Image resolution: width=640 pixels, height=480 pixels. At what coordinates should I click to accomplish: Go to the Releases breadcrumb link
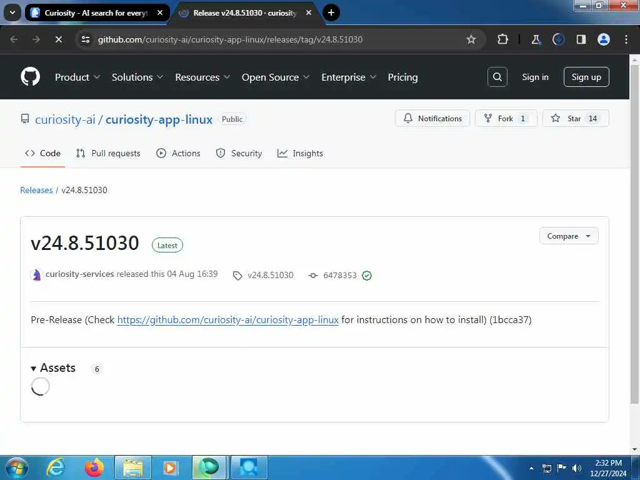pos(36,190)
